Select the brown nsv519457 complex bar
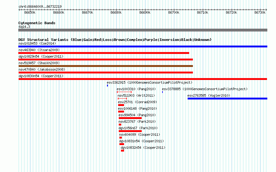Screen dimensions: 276x172 pos(106,66)
